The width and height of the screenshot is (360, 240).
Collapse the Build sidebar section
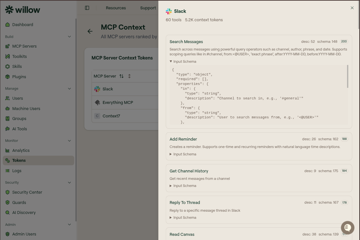69,37
